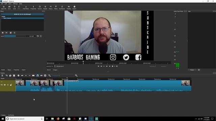Screen dimensions: 216x121
Task: Toggle keyframes for the Level parameter
Action: click(x=40, y=36)
